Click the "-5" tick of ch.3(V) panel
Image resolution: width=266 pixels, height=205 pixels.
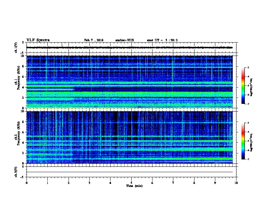[x=23, y=177]
